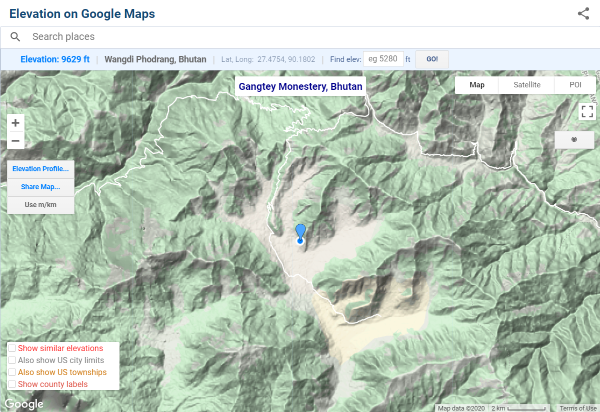Click the Google logo on map
Viewport: 600px width, 412px height.
[x=24, y=404]
